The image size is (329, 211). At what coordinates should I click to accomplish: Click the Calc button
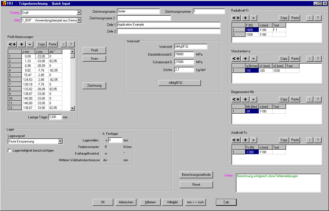click(x=226, y=202)
